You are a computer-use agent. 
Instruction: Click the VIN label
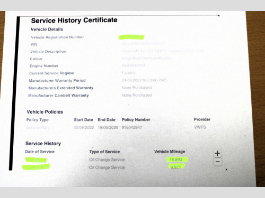point(34,44)
